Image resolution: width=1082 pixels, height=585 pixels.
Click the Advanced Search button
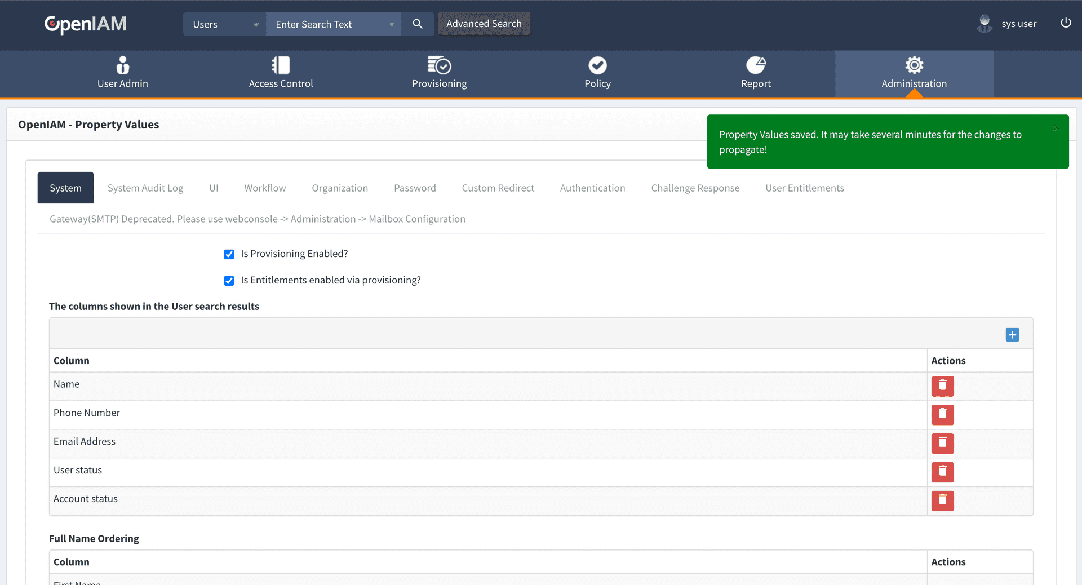pyautogui.click(x=484, y=24)
